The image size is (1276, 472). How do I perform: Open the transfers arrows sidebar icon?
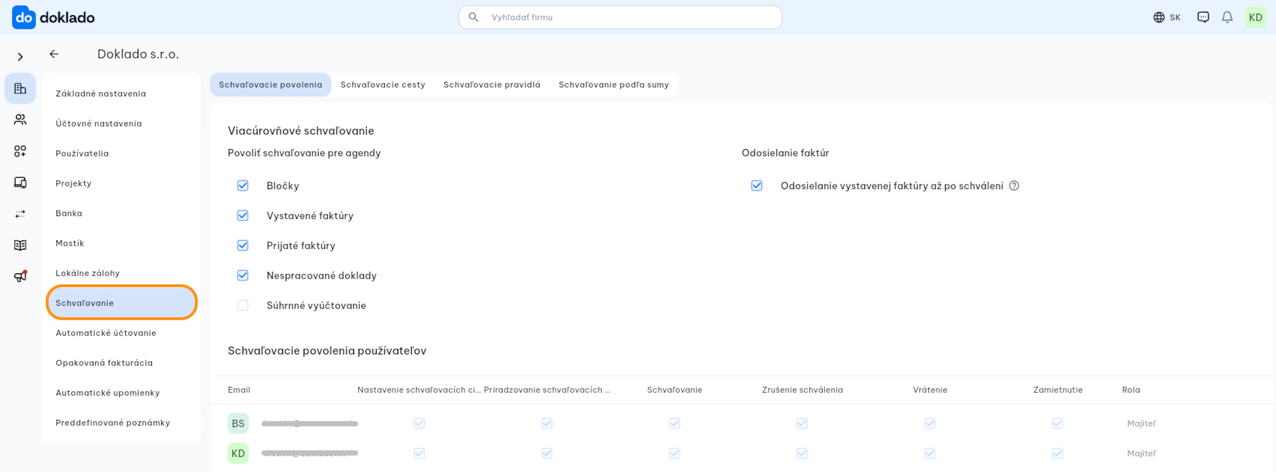[20, 214]
